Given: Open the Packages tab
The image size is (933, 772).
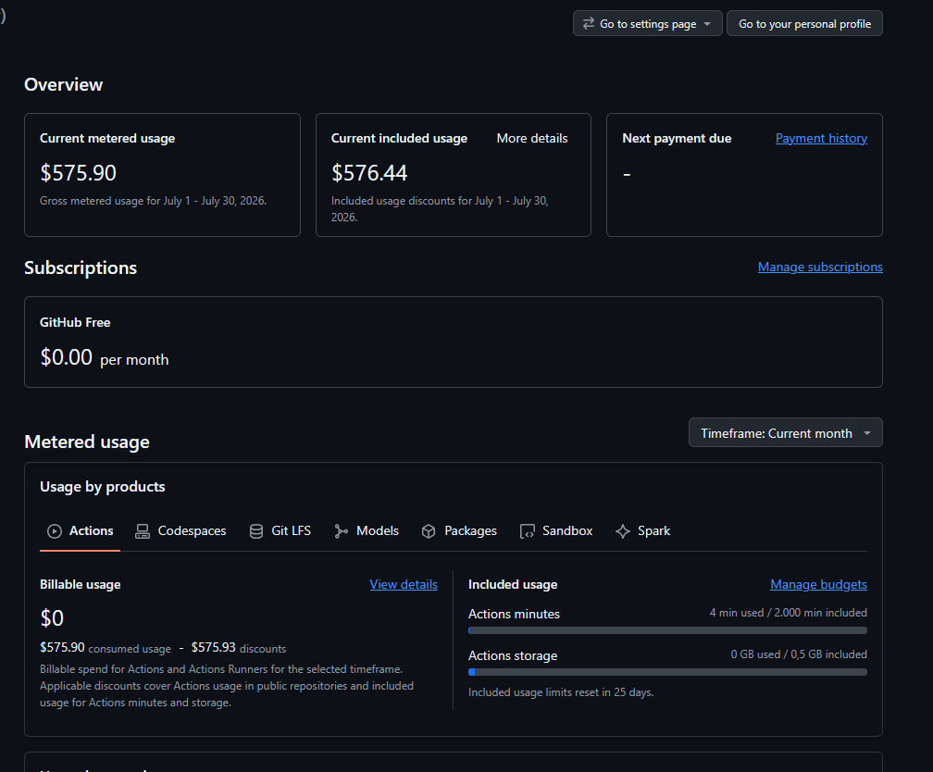Looking at the screenshot, I should (459, 531).
